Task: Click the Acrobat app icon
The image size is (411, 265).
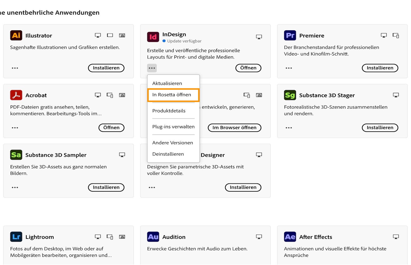Action: [16, 95]
